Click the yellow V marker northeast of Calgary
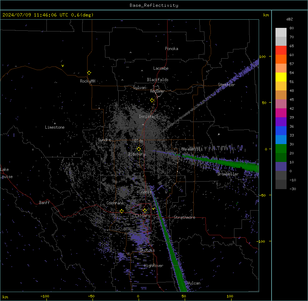 [x=153, y=209]
